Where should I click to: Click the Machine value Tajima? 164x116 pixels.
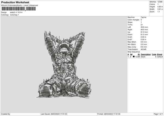coord(143,18)
